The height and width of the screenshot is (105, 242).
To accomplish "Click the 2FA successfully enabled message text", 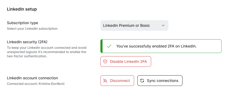I will (156, 46).
